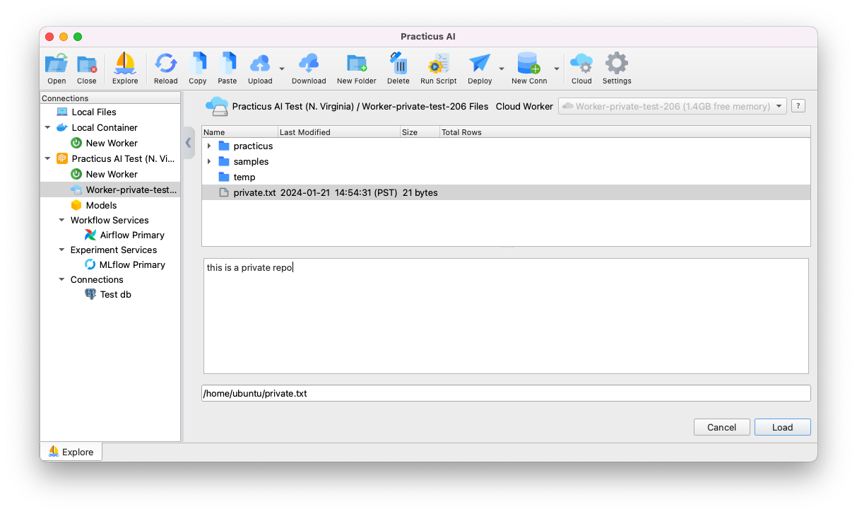
Task: Open the Upload dropdown arrow
Action: 282,69
